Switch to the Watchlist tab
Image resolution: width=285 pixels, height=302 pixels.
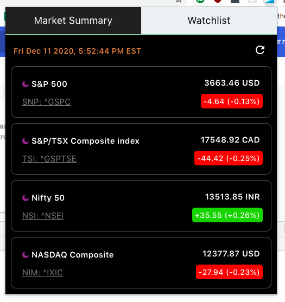coord(209,21)
